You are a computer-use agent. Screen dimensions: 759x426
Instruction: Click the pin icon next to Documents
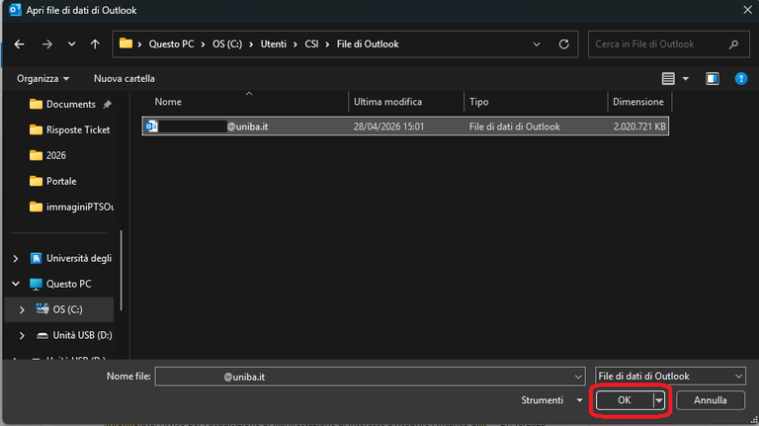[107, 104]
